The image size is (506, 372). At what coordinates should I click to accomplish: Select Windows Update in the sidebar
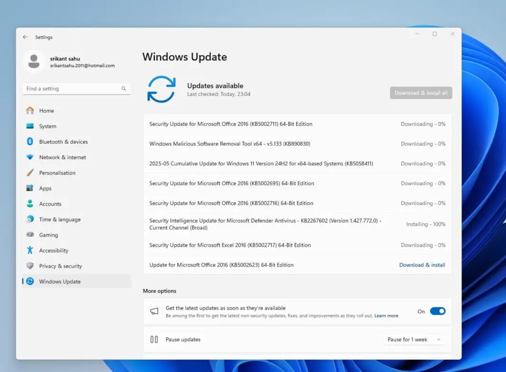click(x=60, y=281)
